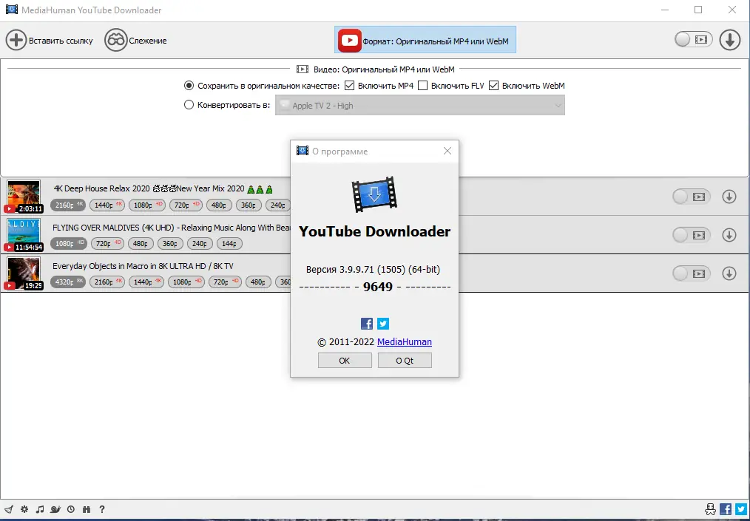Select 360p quality for FLYING OVER MALDIVES
Screen dimensions: 750x521
[170, 243]
